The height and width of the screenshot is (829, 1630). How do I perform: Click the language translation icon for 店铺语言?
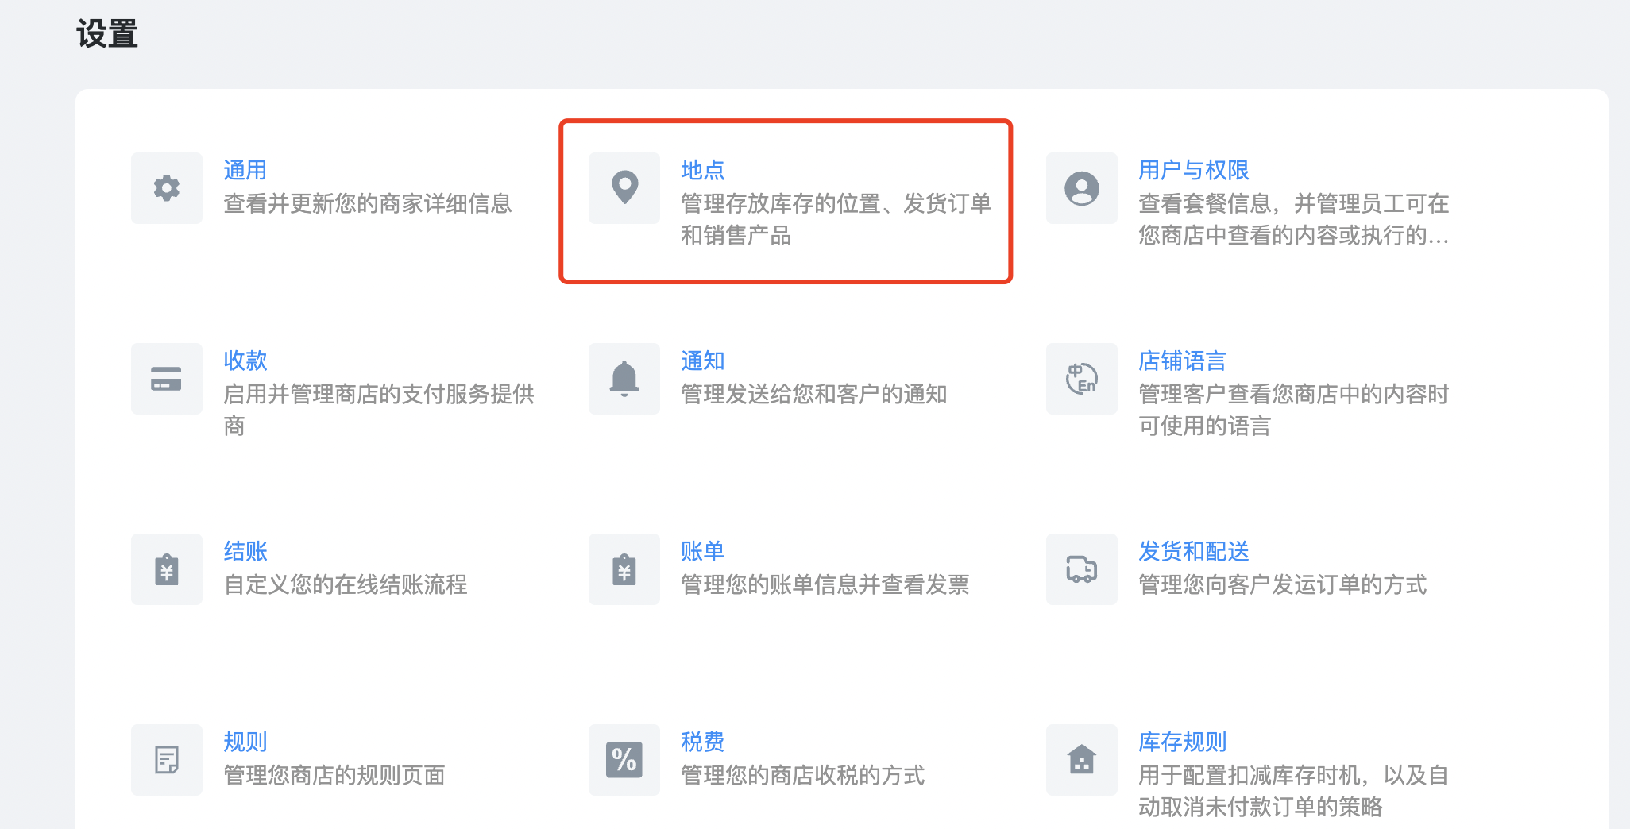(1082, 379)
